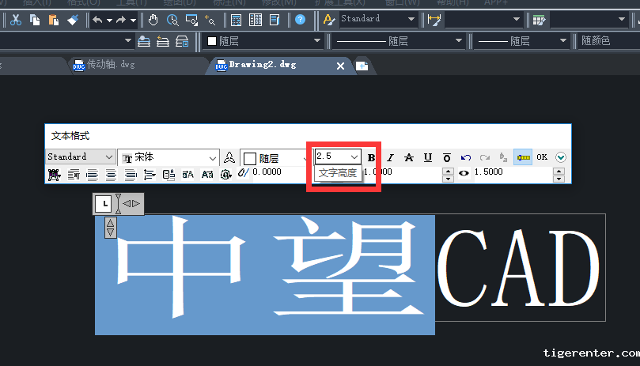The height and width of the screenshot is (366, 640).
Task: Click the Help question mark icon
Action: pos(301,20)
